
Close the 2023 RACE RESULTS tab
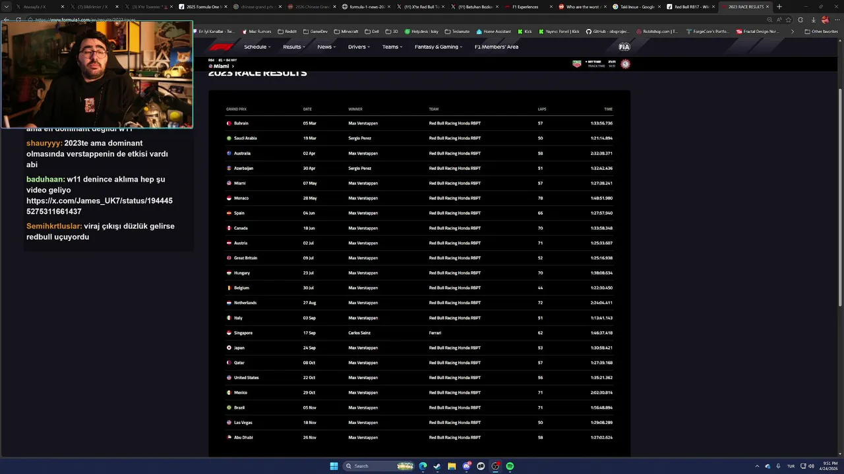click(x=768, y=7)
